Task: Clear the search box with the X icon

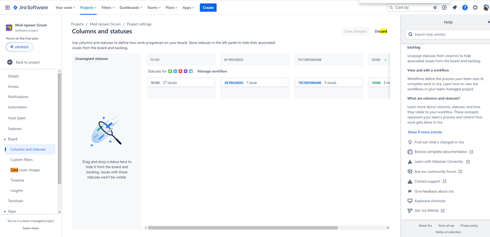Action: coord(435,7)
